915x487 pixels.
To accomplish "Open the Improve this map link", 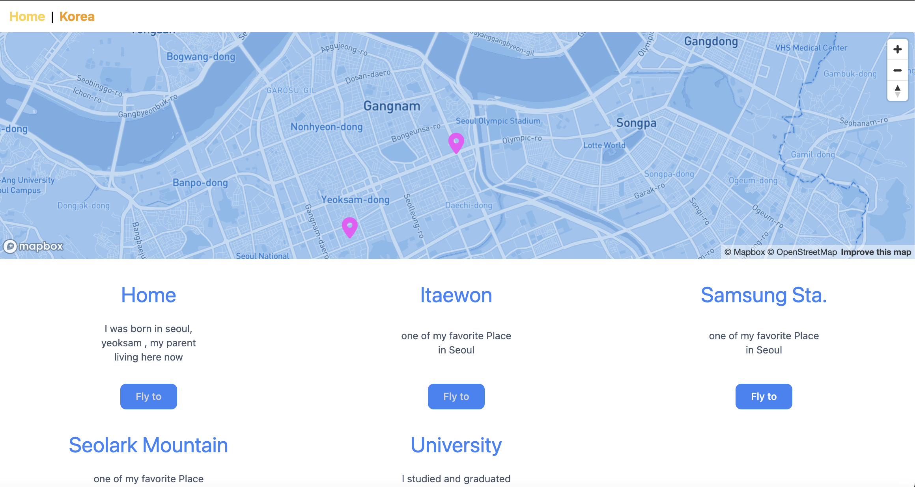I will (x=876, y=252).
